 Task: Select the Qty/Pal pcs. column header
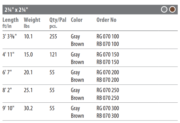pos(58,23)
